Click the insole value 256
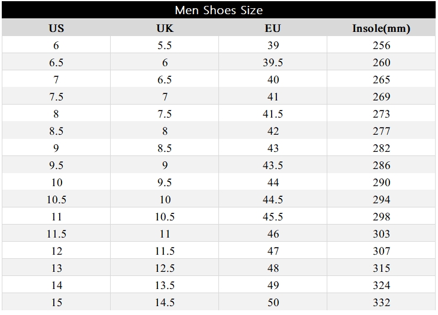This screenshot has height=315, width=438. pyautogui.click(x=381, y=45)
